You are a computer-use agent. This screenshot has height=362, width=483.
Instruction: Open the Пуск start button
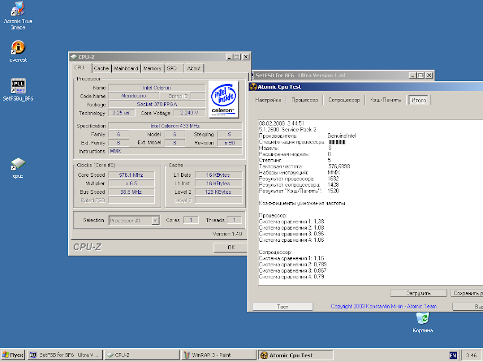click(13, 355)
